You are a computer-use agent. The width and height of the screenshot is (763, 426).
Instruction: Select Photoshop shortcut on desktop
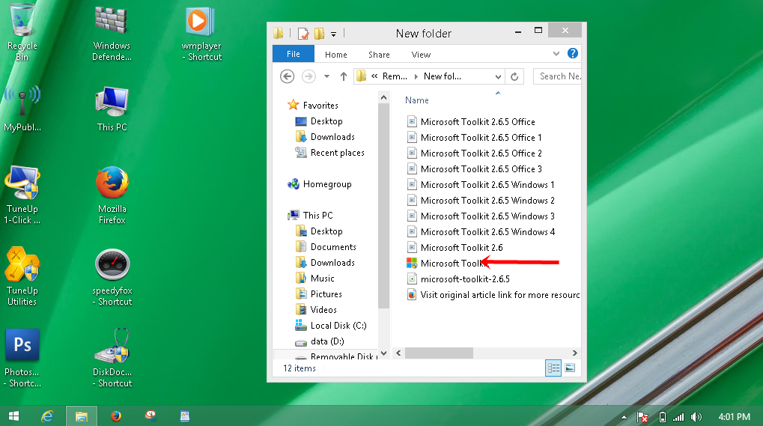(x=22, y=359)
